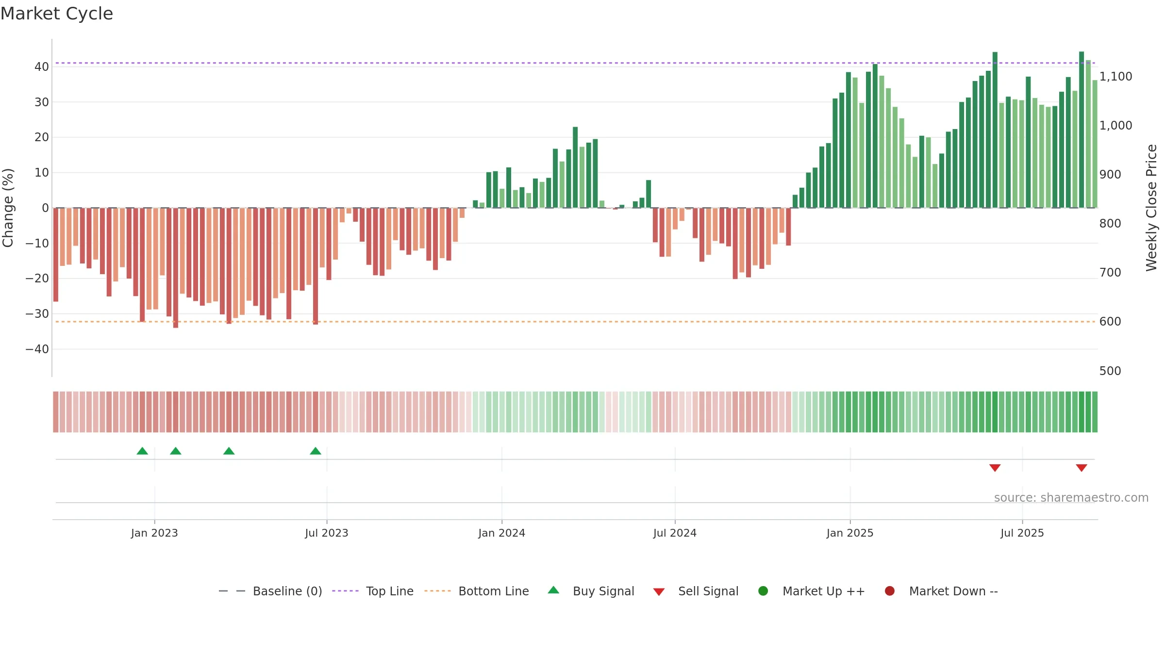Toggle the Buy Signal legend label

pyautogui.click(x=603, y=591)
